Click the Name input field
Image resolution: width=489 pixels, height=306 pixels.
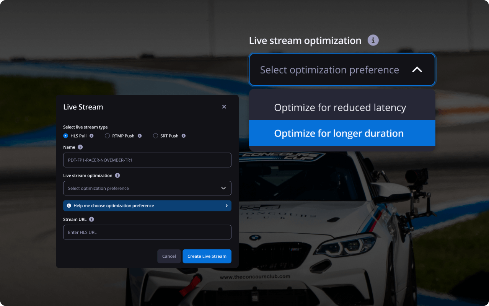(147, 160)
